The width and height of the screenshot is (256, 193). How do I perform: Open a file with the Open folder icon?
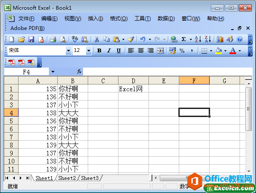tap(22, 39)
